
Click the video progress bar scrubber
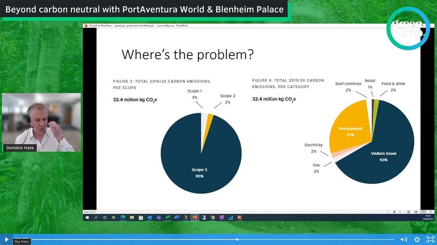(237, 240)
